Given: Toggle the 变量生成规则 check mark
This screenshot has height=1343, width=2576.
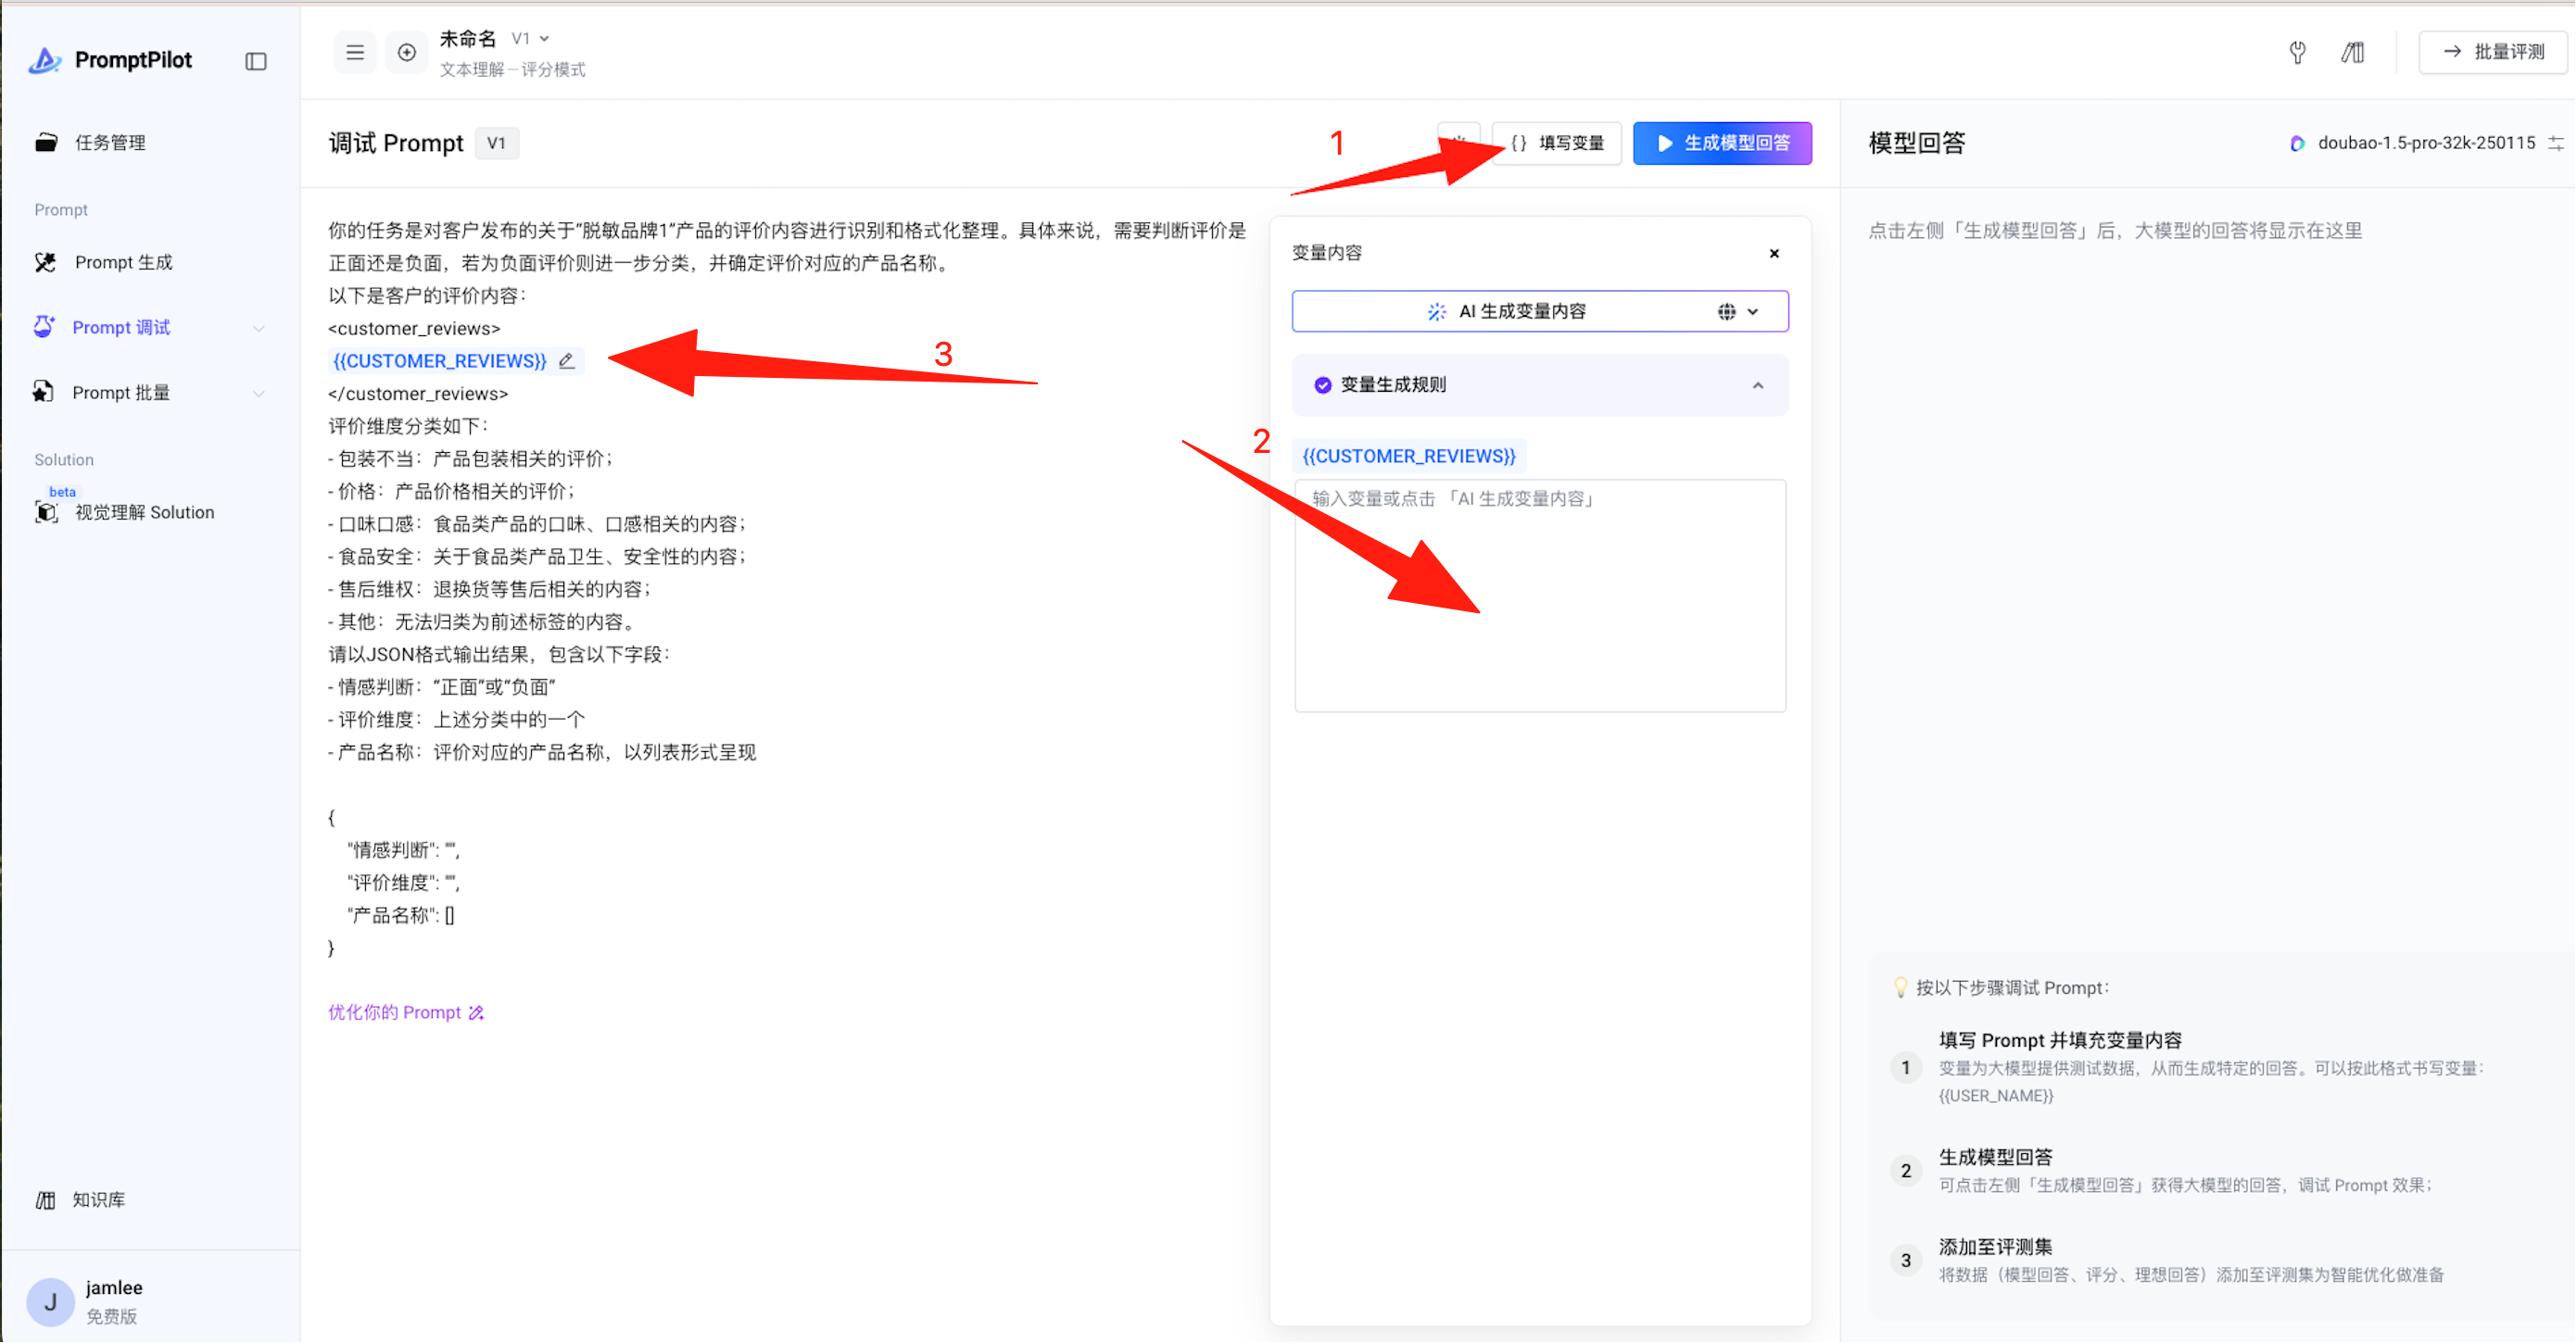Looking at the screenshot, I should tap(1322, 384).
